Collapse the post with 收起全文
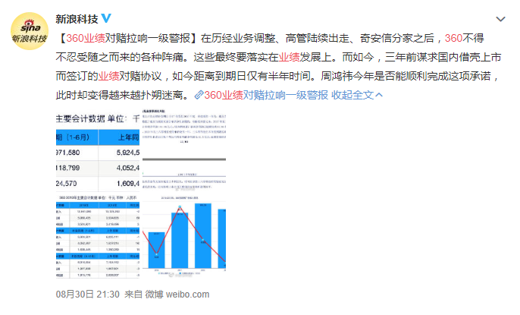The image size is (520, 315). click(x=357, y=96)
